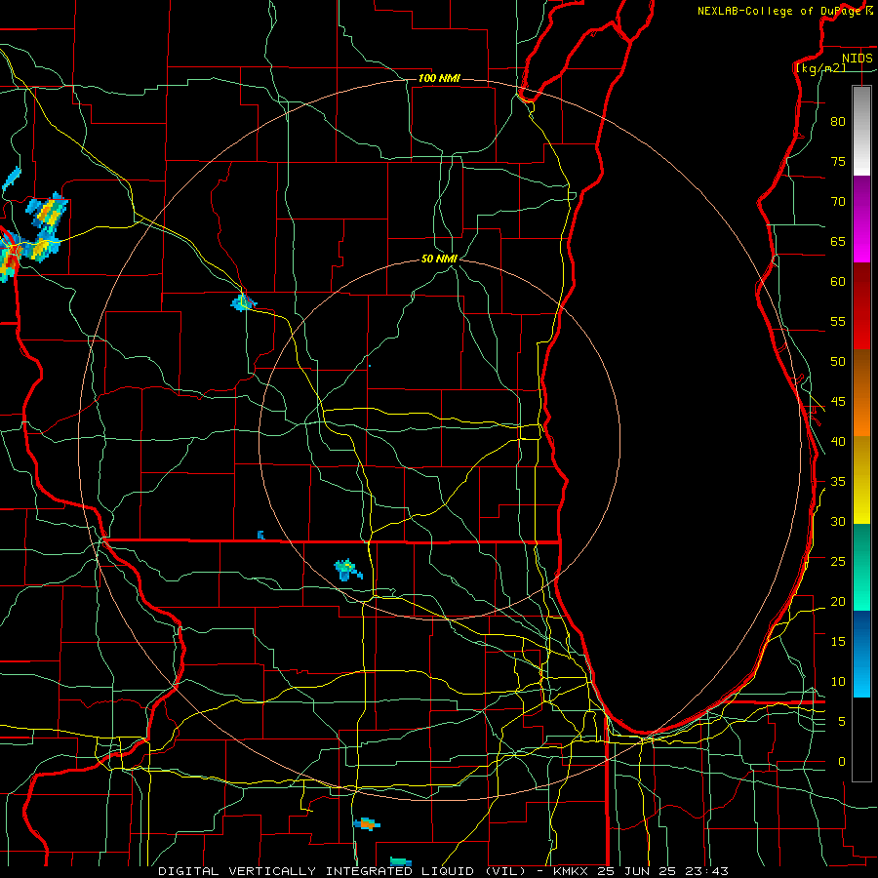Click the 65 value on the scale
Image resolution: width=878 pixels, height=878 pixels.
[838, 241]
